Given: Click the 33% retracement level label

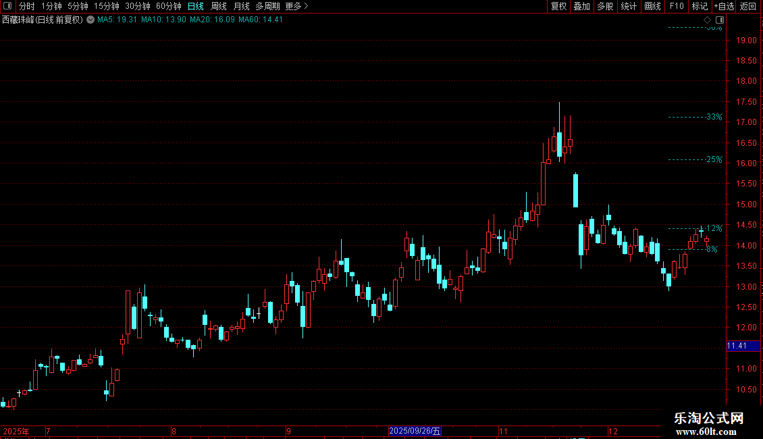Looking at the screenshot, I should (714, 117).
